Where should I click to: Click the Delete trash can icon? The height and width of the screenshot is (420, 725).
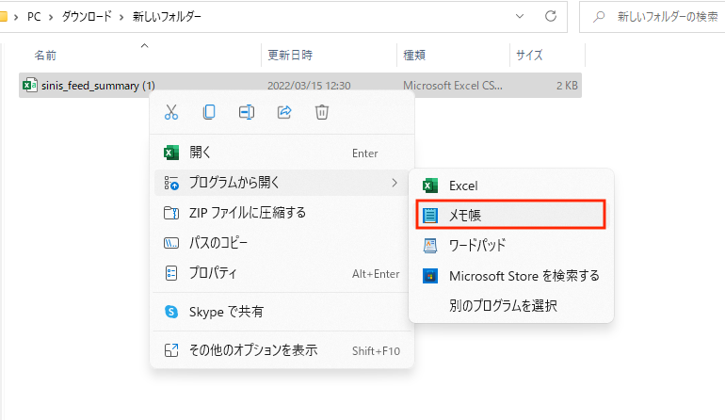(x=322, y=112)
